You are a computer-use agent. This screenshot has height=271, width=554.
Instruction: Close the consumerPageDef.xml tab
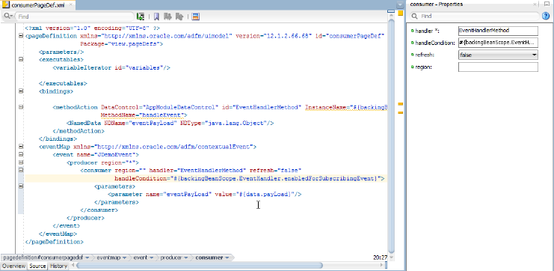[70, 5]
